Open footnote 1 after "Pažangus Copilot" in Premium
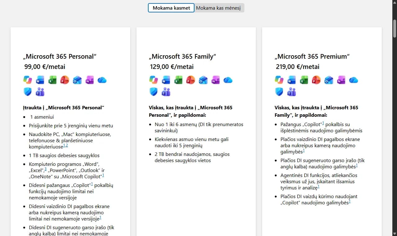 (x=323, y=123)
